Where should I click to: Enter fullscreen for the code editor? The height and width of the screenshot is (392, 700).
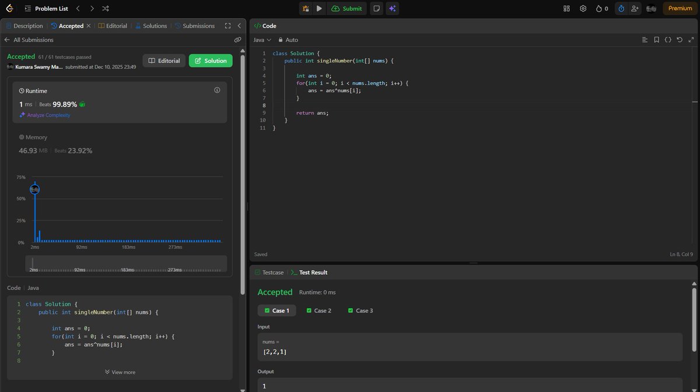pyautogui.click(x=691, y=40)
